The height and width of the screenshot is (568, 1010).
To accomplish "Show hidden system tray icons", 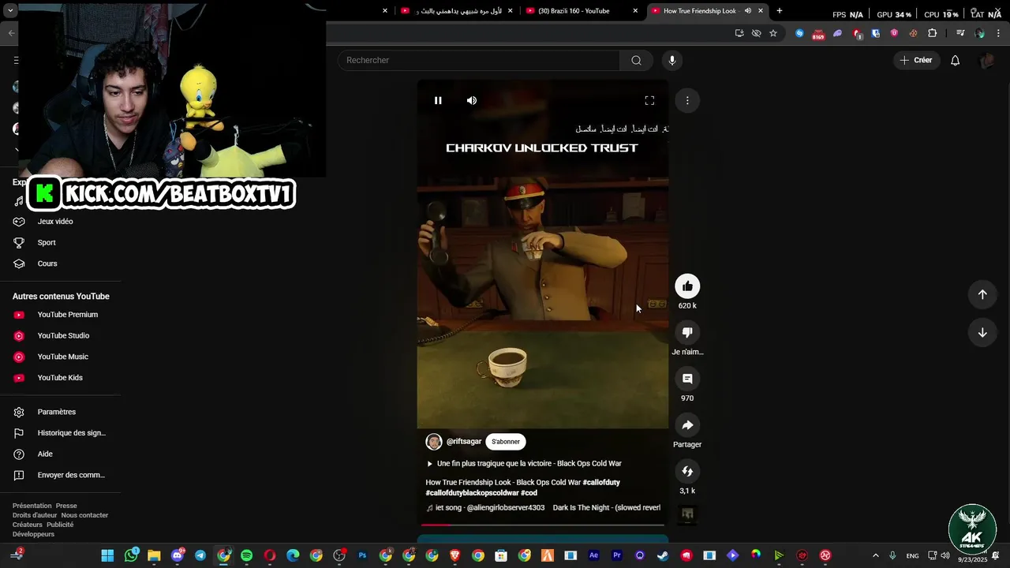I will point(875,555).
